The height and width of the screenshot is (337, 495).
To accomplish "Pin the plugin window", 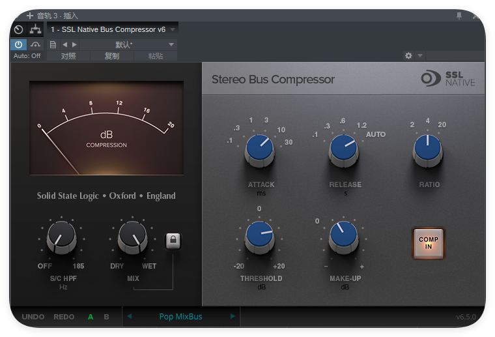I will 459,16.
